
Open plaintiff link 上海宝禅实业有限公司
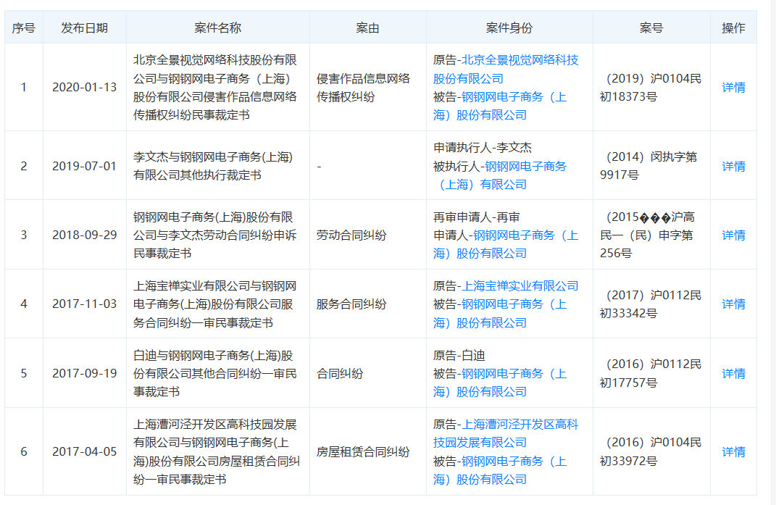520,285
